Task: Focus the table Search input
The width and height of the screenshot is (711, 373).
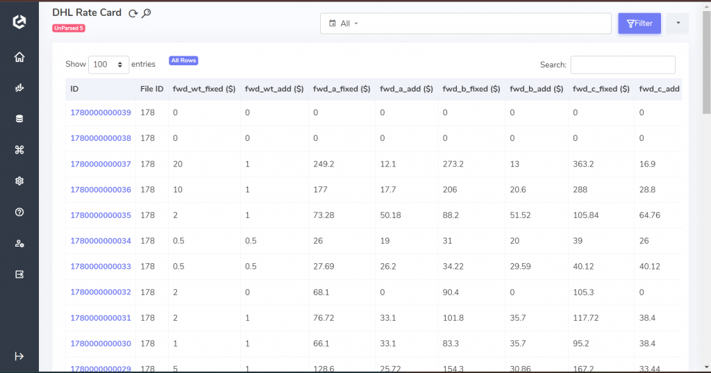Action: pyautogui.click(x=623, y=65)
